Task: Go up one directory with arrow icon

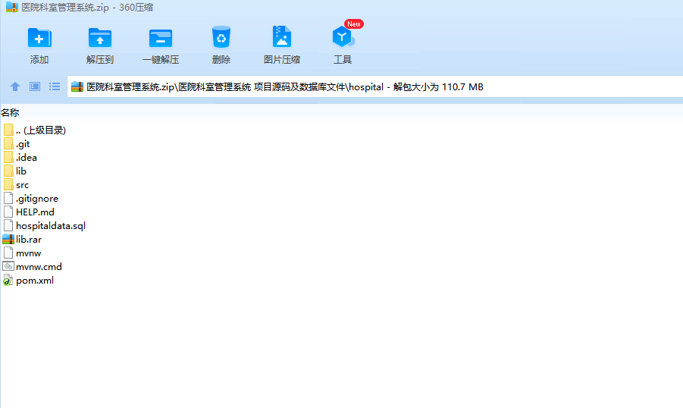Action: [15, 86]
